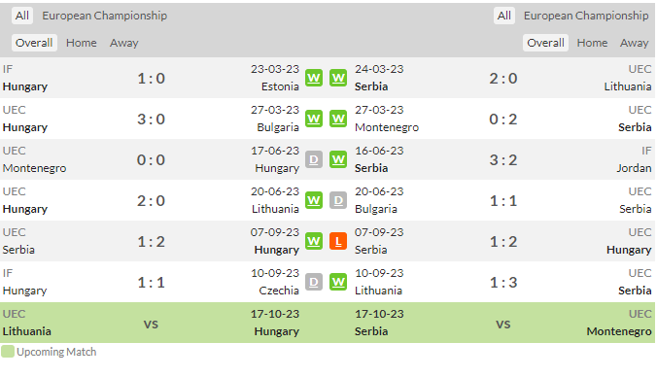
Task: Click the D badge for Montenegro vs Hungary
Action: click(314, 159)
